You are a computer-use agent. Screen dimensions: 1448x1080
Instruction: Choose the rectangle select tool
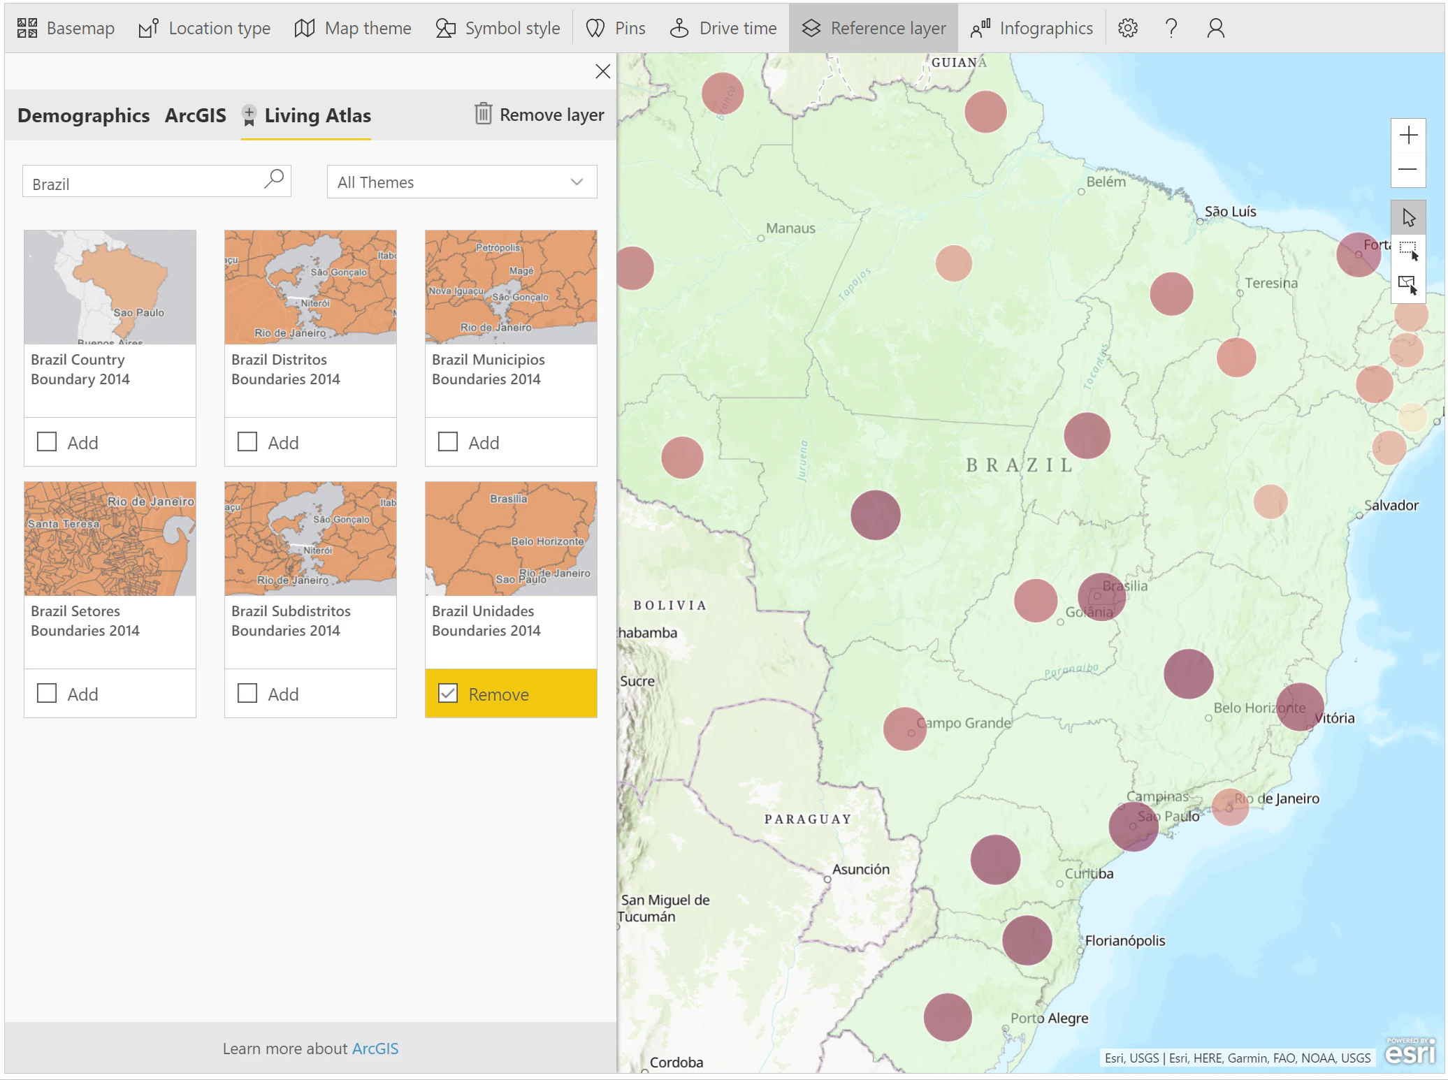[x=1409, y=251]
